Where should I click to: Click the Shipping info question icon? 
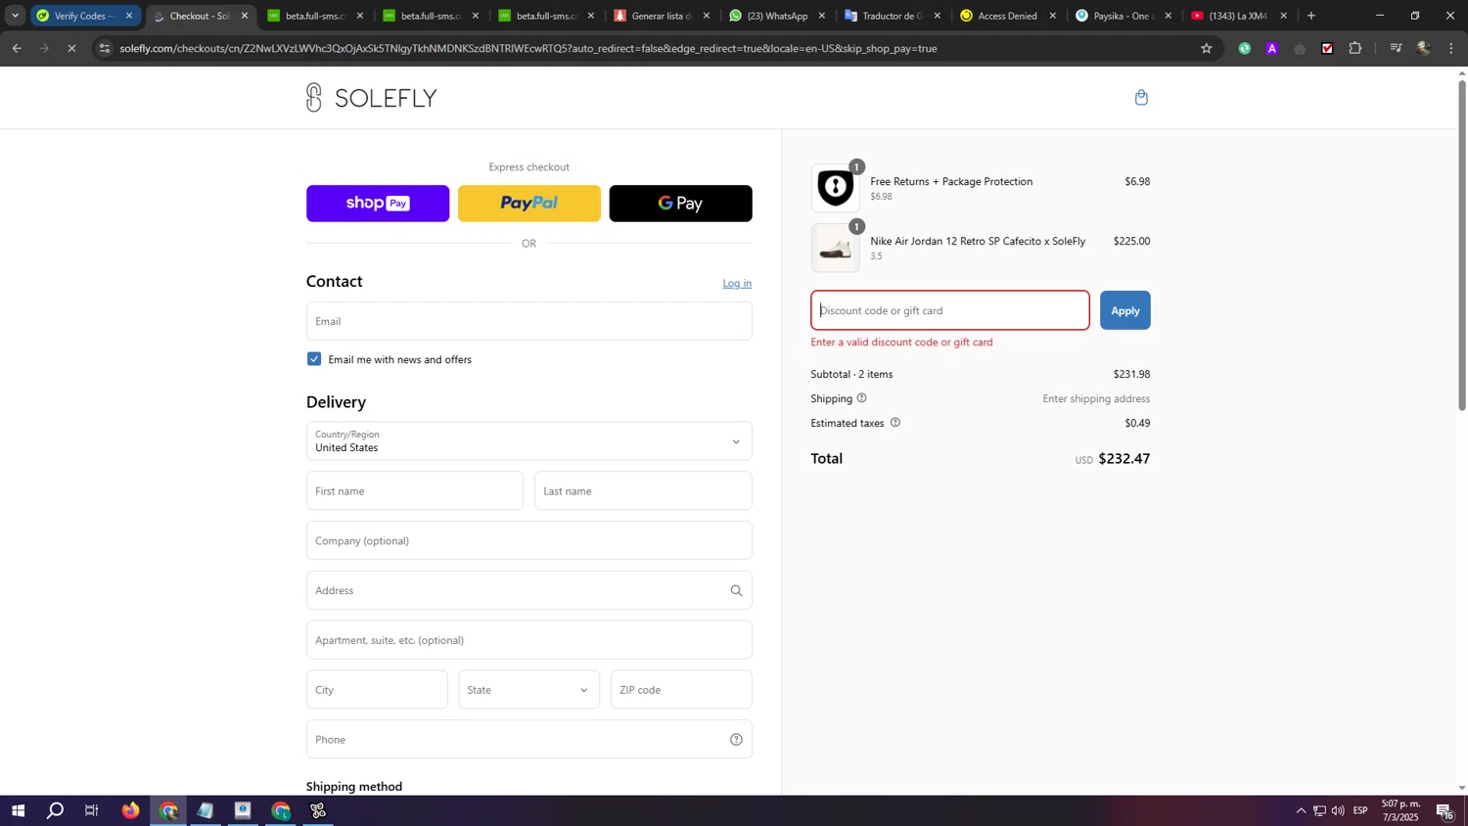pyautogui.click(x=861, y=398)
